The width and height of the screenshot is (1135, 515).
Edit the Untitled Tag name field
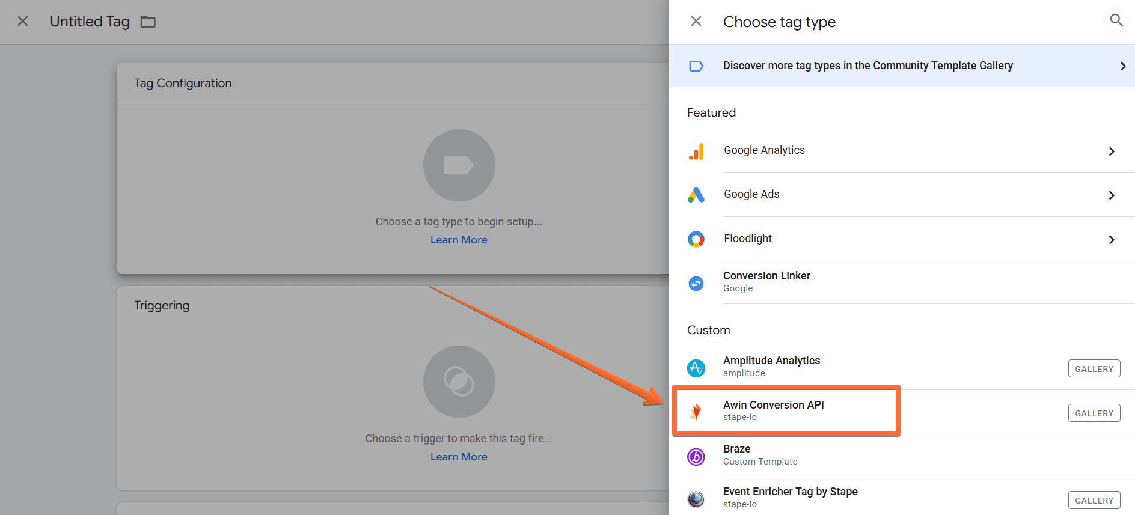point(90,22)
